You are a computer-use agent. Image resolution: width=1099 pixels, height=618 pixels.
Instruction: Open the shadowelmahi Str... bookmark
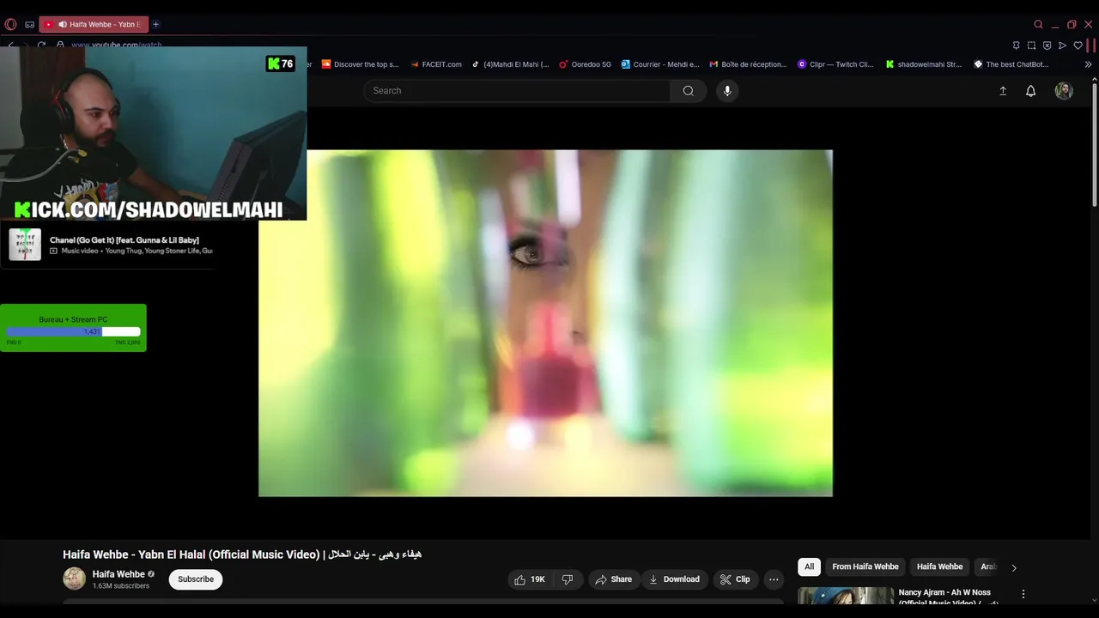(924, 64)
